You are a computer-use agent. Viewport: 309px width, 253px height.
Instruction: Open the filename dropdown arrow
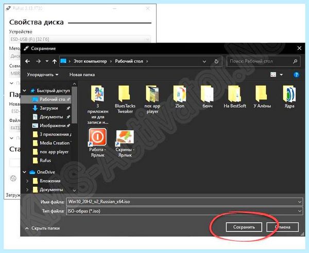(x=300, y=202)
